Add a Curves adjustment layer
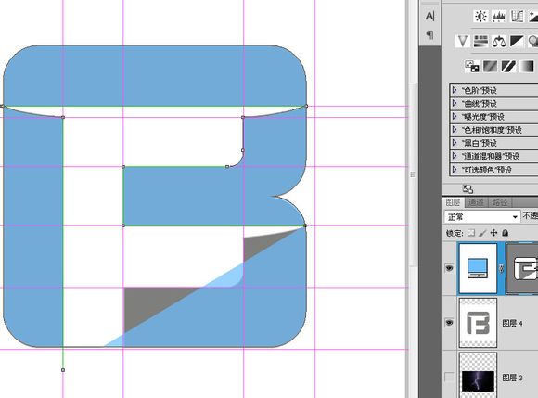 point(517,16)
